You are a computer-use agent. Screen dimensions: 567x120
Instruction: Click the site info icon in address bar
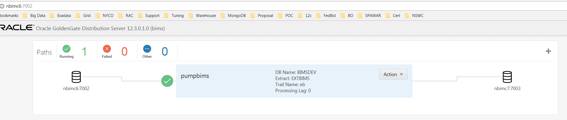(2, 6)
